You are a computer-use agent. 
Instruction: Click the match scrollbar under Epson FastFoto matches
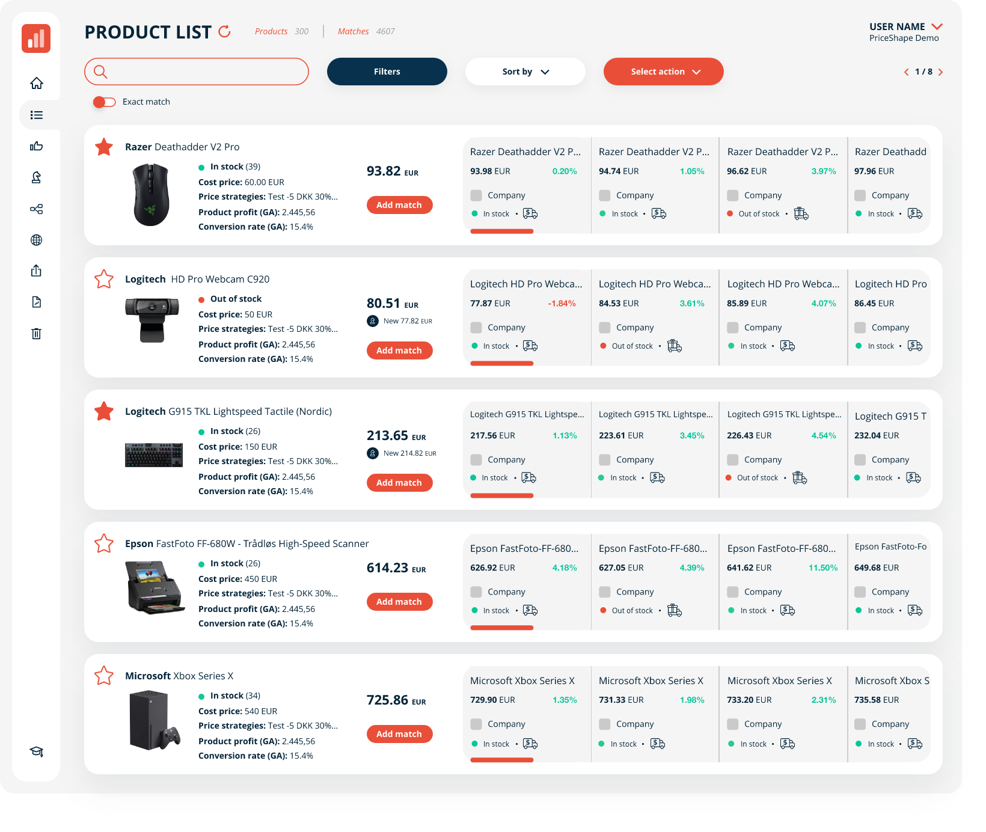coord(502,628)
